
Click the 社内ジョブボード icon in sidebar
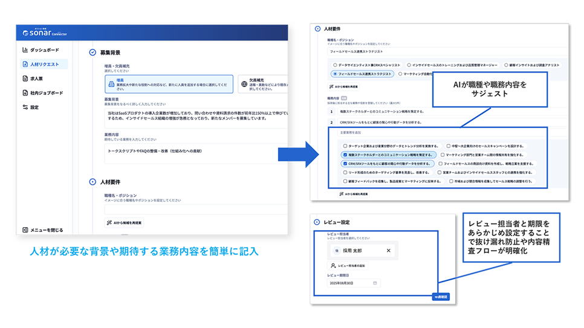tap(25, 93)
